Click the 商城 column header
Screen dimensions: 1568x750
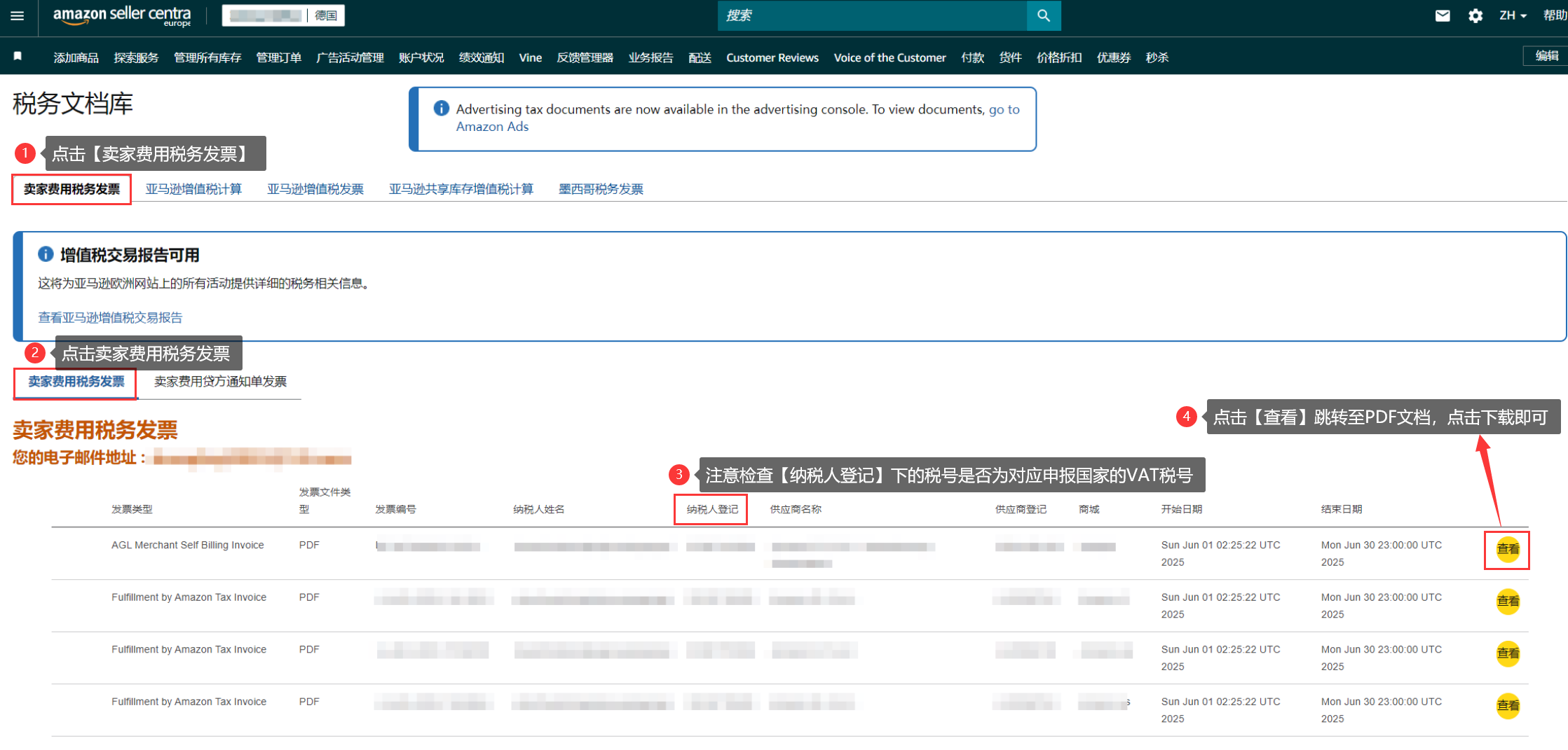pos(1089,509)
